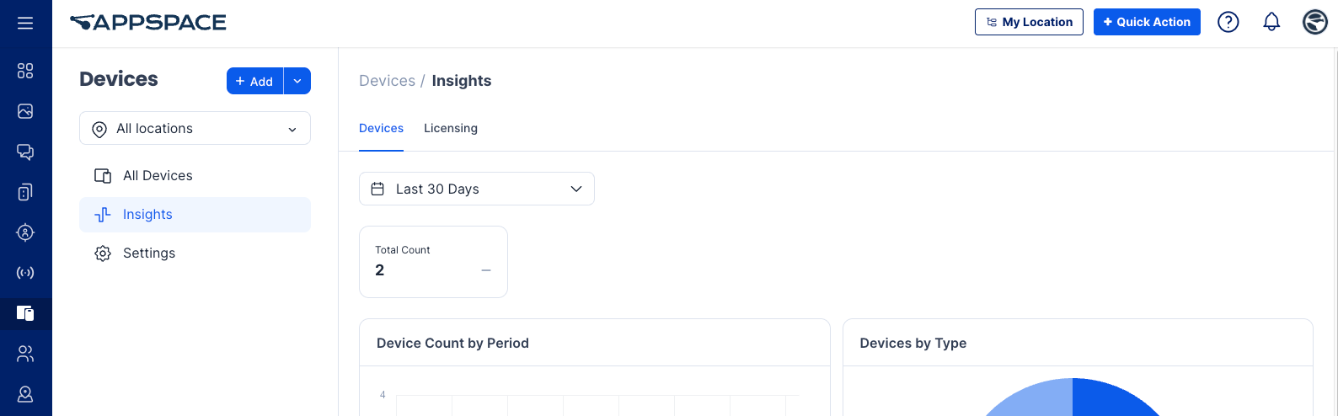Click the My Location button
The image size is (1338, 416).
[x=1029, y=22]
